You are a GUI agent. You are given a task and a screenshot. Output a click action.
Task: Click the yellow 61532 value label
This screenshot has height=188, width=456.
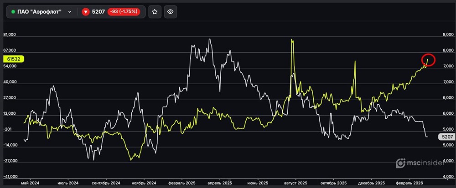coord(13,59)
